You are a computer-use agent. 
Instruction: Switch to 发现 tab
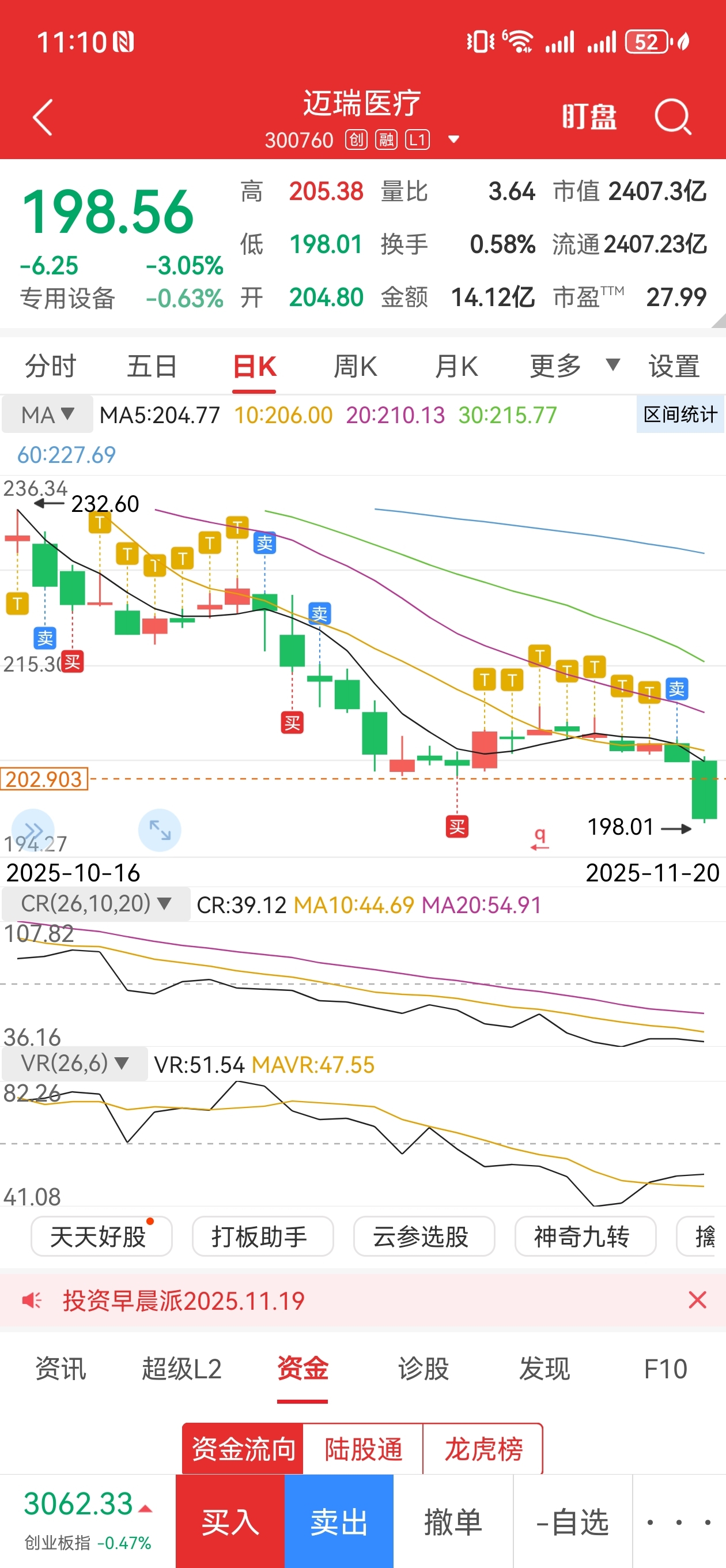pos(544,1369)
